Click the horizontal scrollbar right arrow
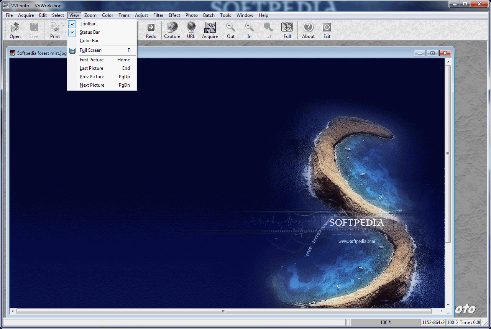 pos(441,311)
